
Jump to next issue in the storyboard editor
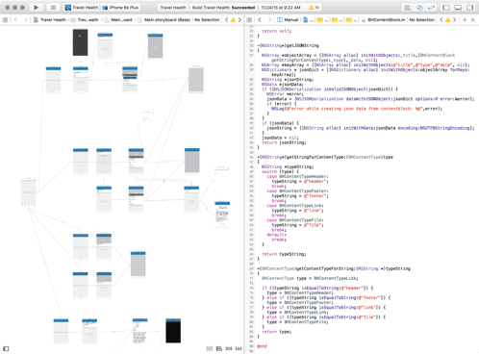(x=239, y=20)
